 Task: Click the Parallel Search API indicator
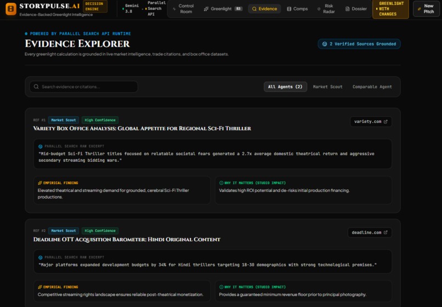click(x=155, y=8)
